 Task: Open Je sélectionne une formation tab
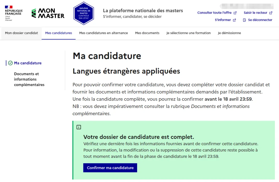click(x=189, y=33)
